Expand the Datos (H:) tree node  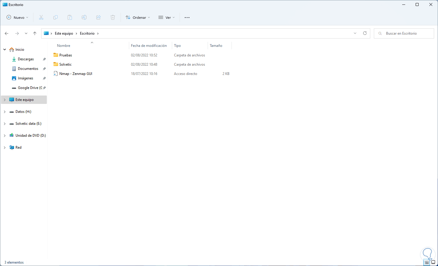click(x=5, y=112)
